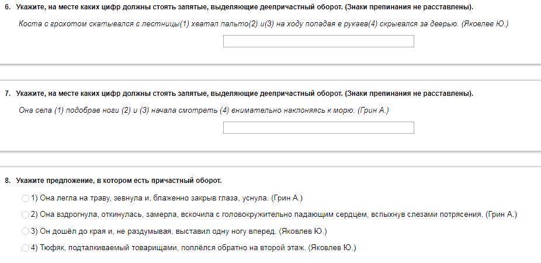Screen dimensions: 541x263
Task: Select radio option 1 about 'Она легла на траву'
Action: pyautogui.click(x=25, y=198)
